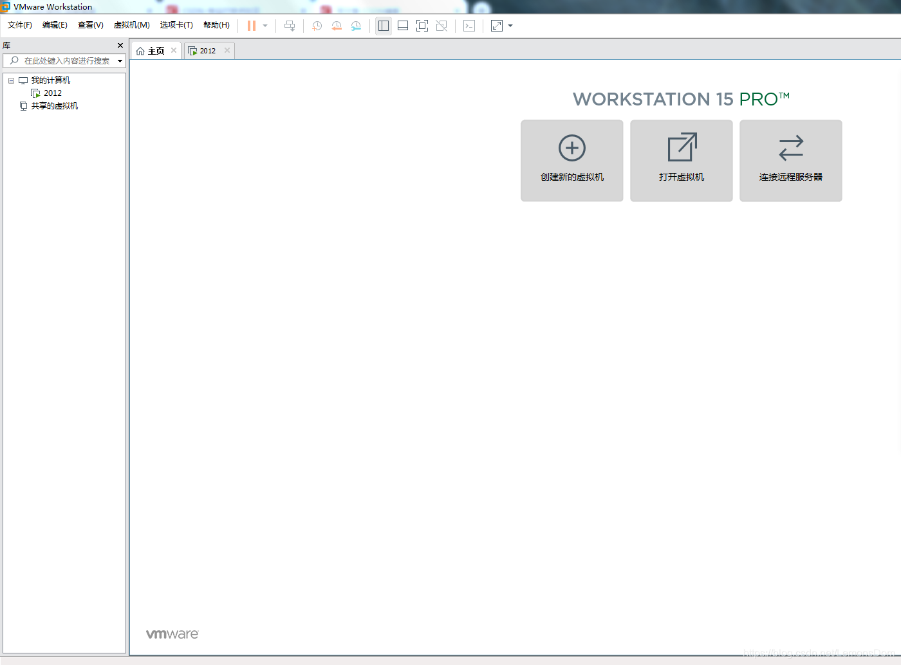This screenshot has width=901, height=665.
Task: Click the monitor icon beside 我的计算机
Action: [23, 80]
